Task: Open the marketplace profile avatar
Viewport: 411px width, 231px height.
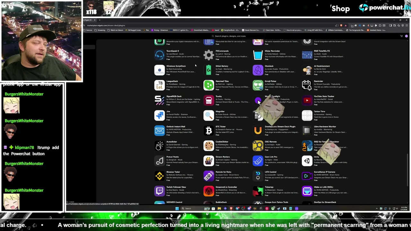Action: point(407,36)
